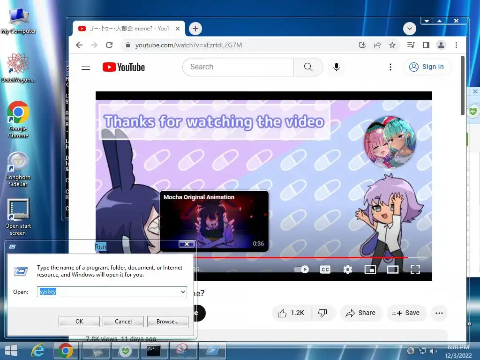Screen dimensions: 480x360
Task: Launch Internet Explorer from taskbar
Action: coord(37,351)
